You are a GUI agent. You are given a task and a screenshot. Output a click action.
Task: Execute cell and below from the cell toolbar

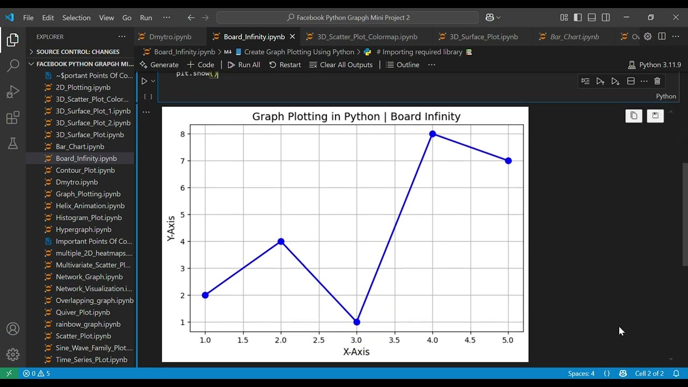(x=615, y=81)
